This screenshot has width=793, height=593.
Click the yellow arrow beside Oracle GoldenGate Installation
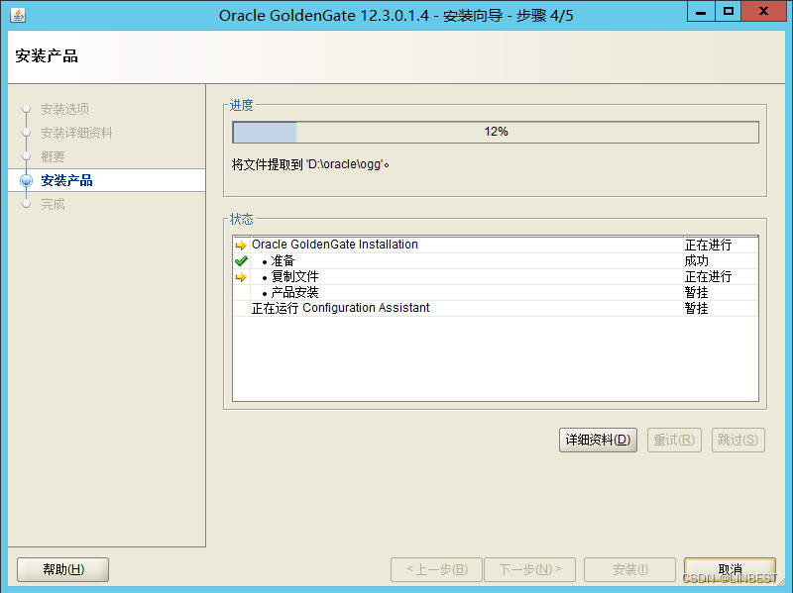241,244
